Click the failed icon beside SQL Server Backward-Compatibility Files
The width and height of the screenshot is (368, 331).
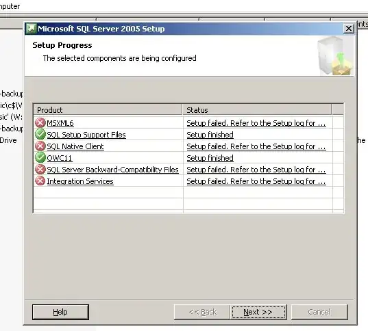40,169
